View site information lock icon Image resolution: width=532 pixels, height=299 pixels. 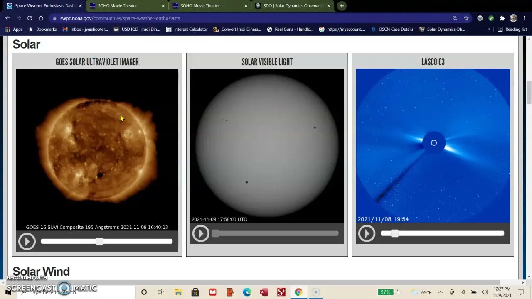54,18
